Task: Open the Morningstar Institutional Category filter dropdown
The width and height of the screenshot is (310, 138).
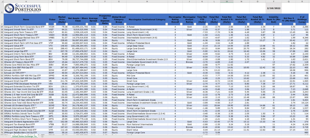Action: point(166,24)
